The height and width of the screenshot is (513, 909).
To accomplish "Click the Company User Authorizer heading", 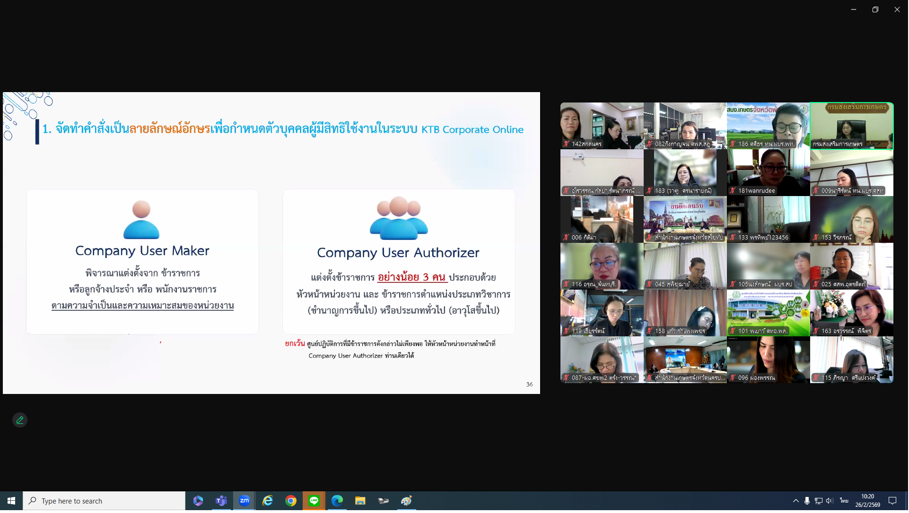I will point(398,253).
